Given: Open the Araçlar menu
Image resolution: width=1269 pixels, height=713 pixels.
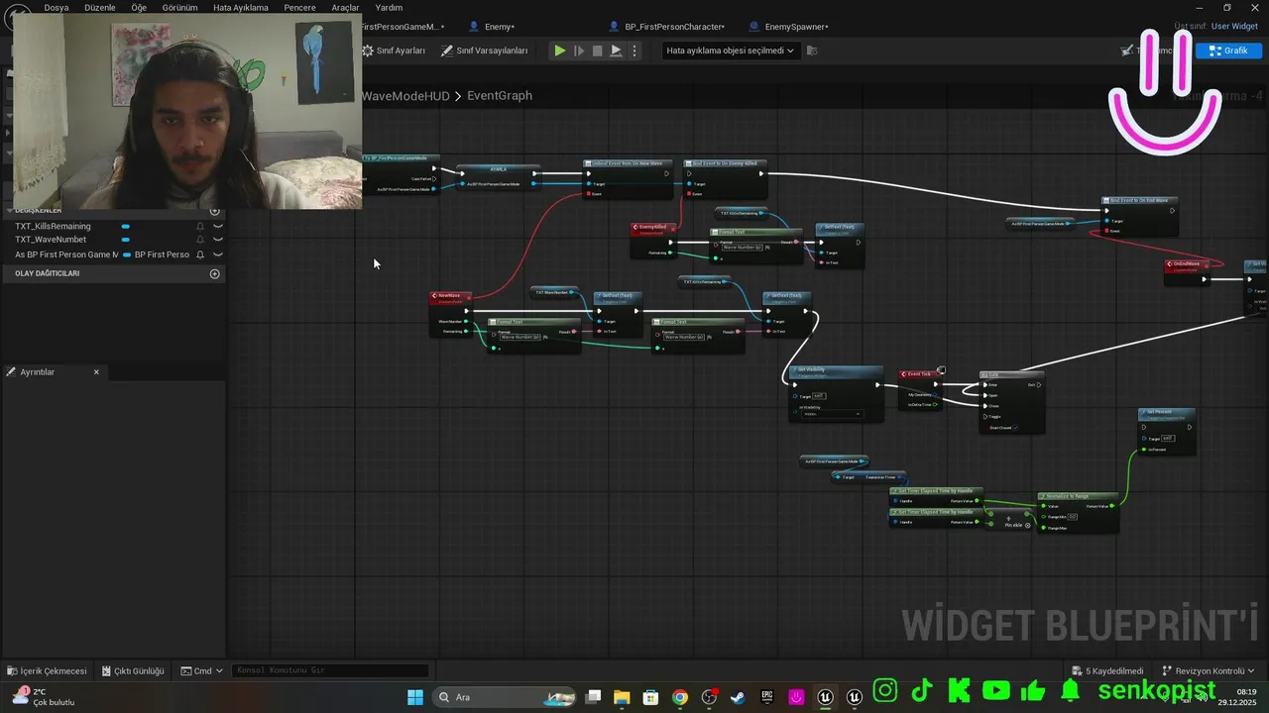Looking at the screenshot, I should click(x=345, y=7).
